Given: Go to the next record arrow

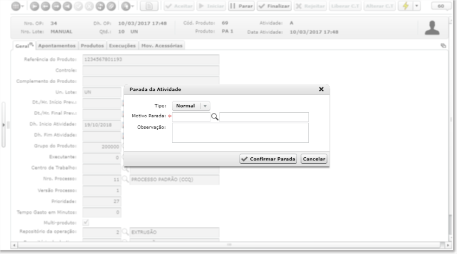Looking at the screenshot, I should tap(56, 6).
